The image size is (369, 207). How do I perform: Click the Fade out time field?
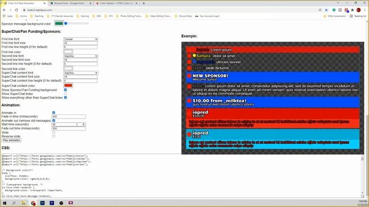click(69, 128)
